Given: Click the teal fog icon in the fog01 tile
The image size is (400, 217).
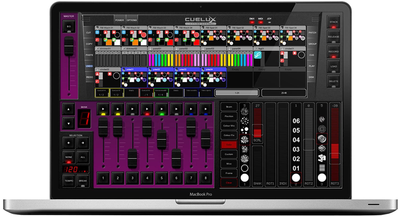Looking at the screenshot, I should click(257, 55).
